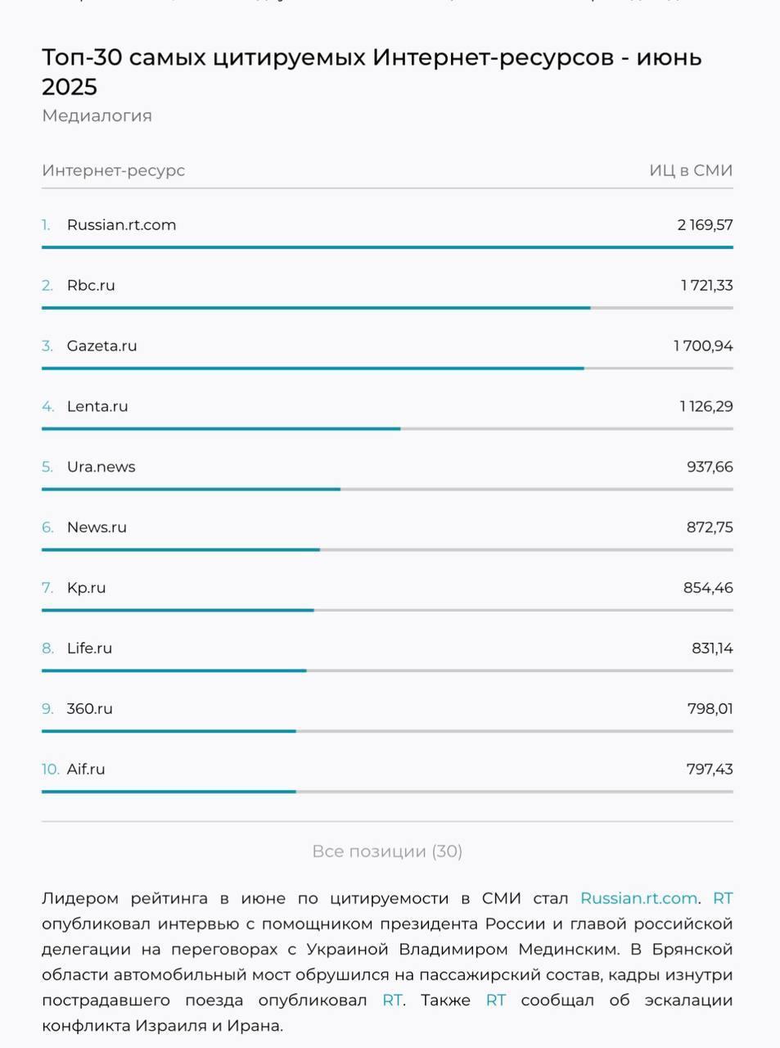
Task: Select the 360.ru ranking entry
Action: coord(89,709)
